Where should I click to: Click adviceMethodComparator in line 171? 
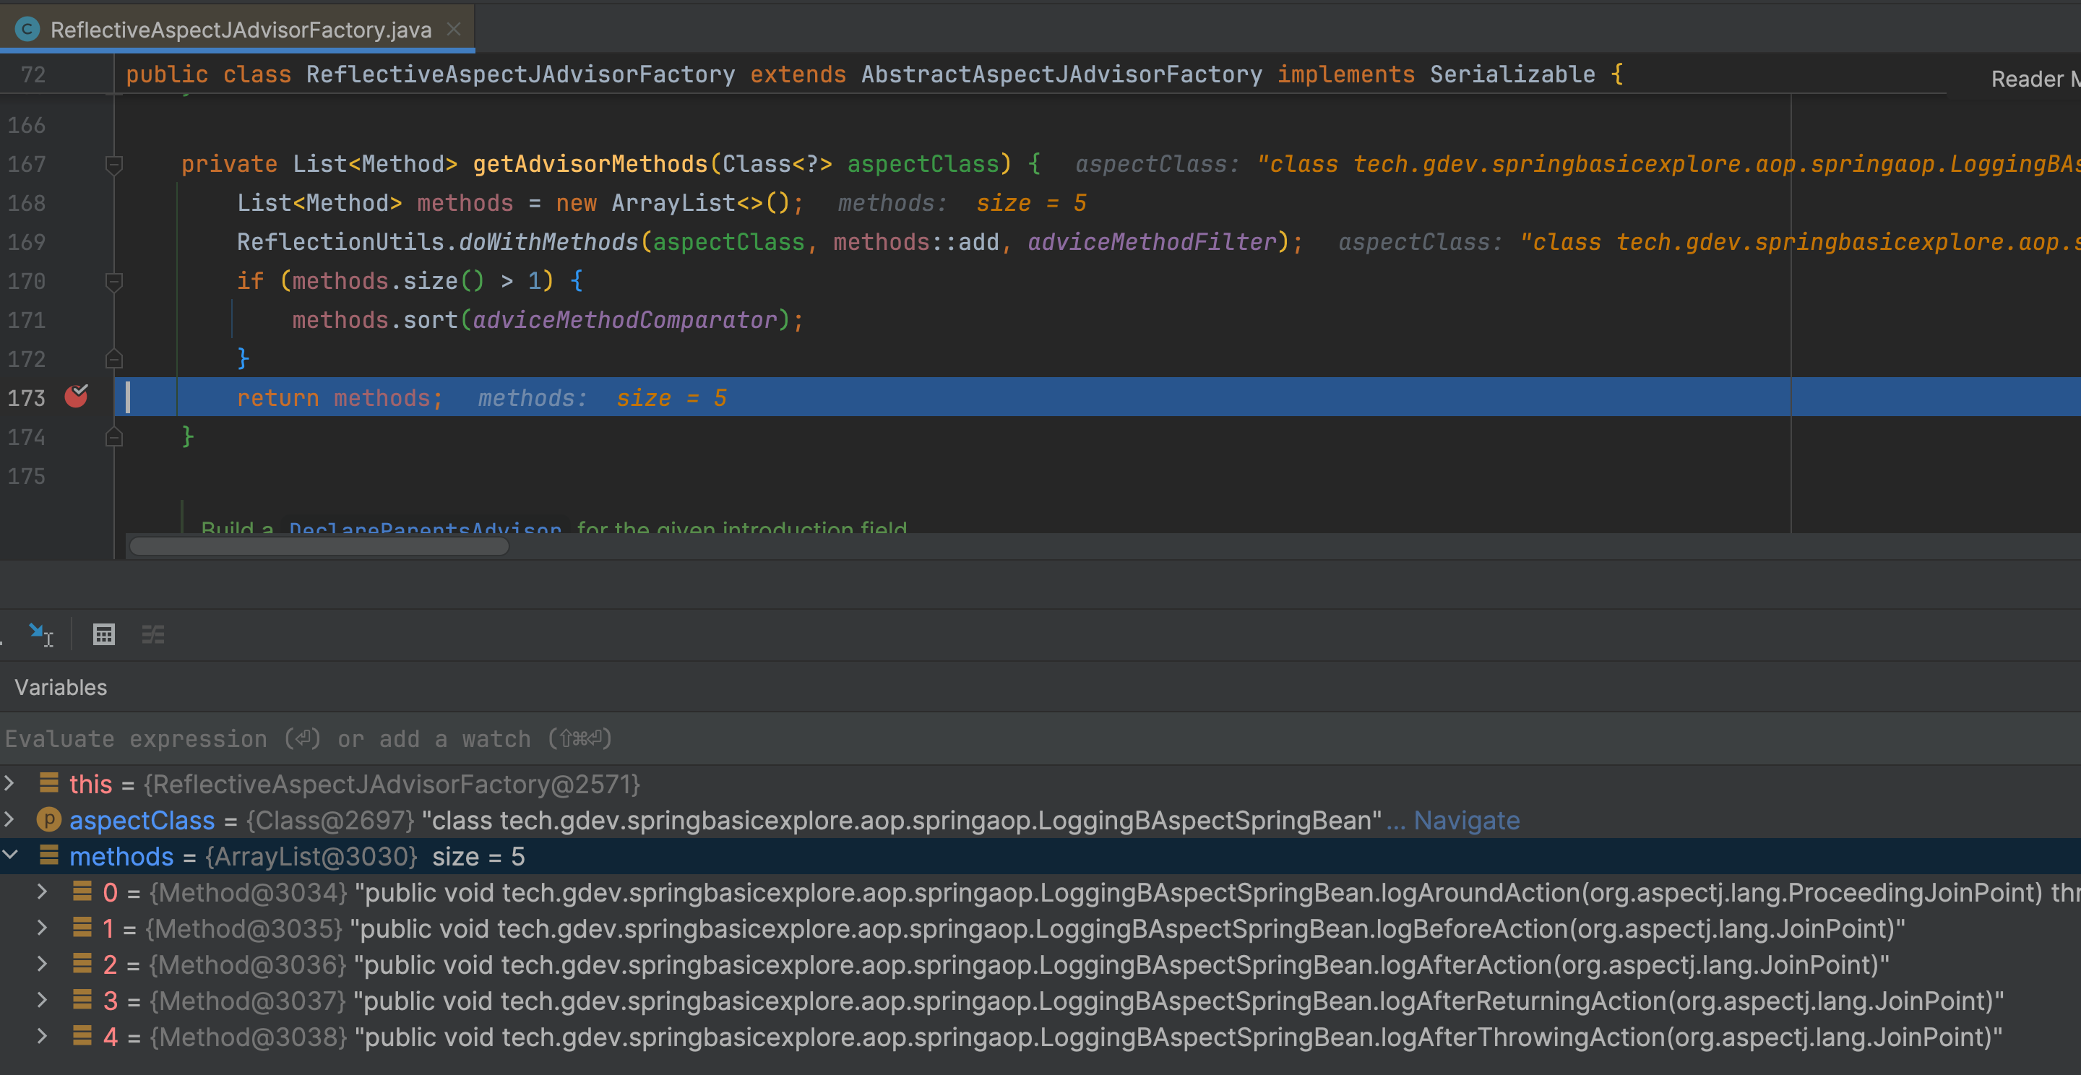[624, 321]
